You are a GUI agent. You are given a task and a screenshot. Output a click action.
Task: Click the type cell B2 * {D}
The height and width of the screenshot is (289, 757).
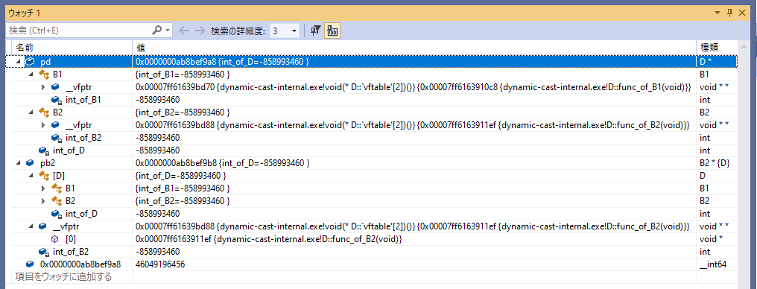click(714, 163)
